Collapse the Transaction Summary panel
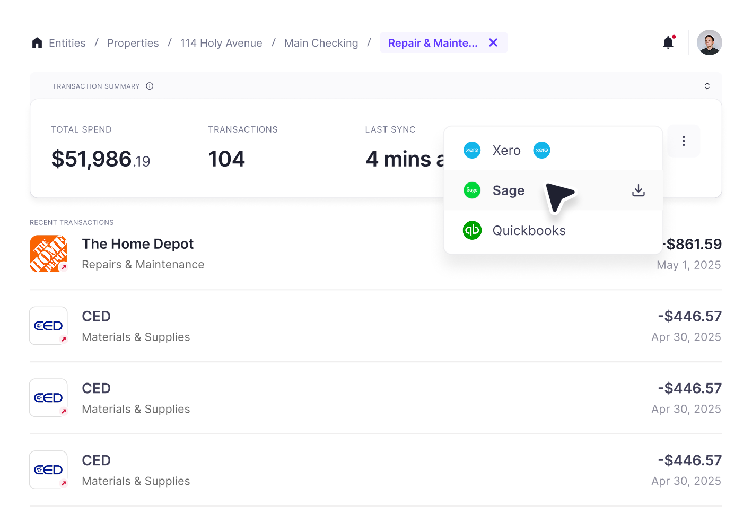The width and height of the screenshot is (752, 522). click(x=707, y=86)
